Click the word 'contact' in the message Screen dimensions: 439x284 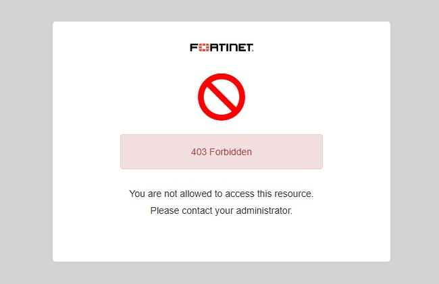197,210
